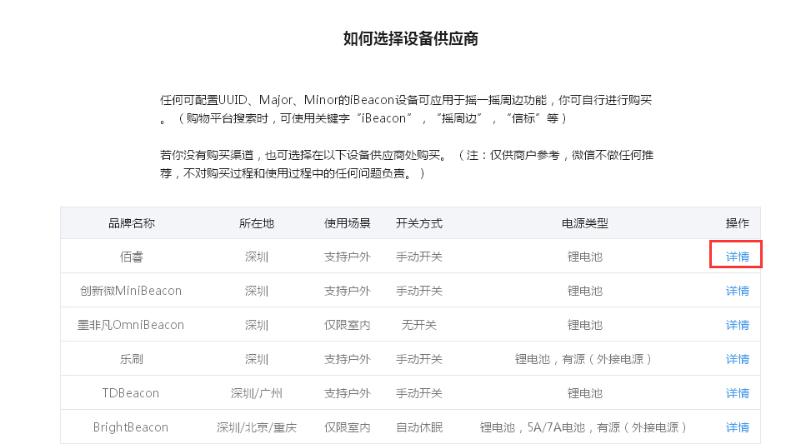Click 自动休眠 switch type cell
The image size is (786, 444).
[419, 427]
